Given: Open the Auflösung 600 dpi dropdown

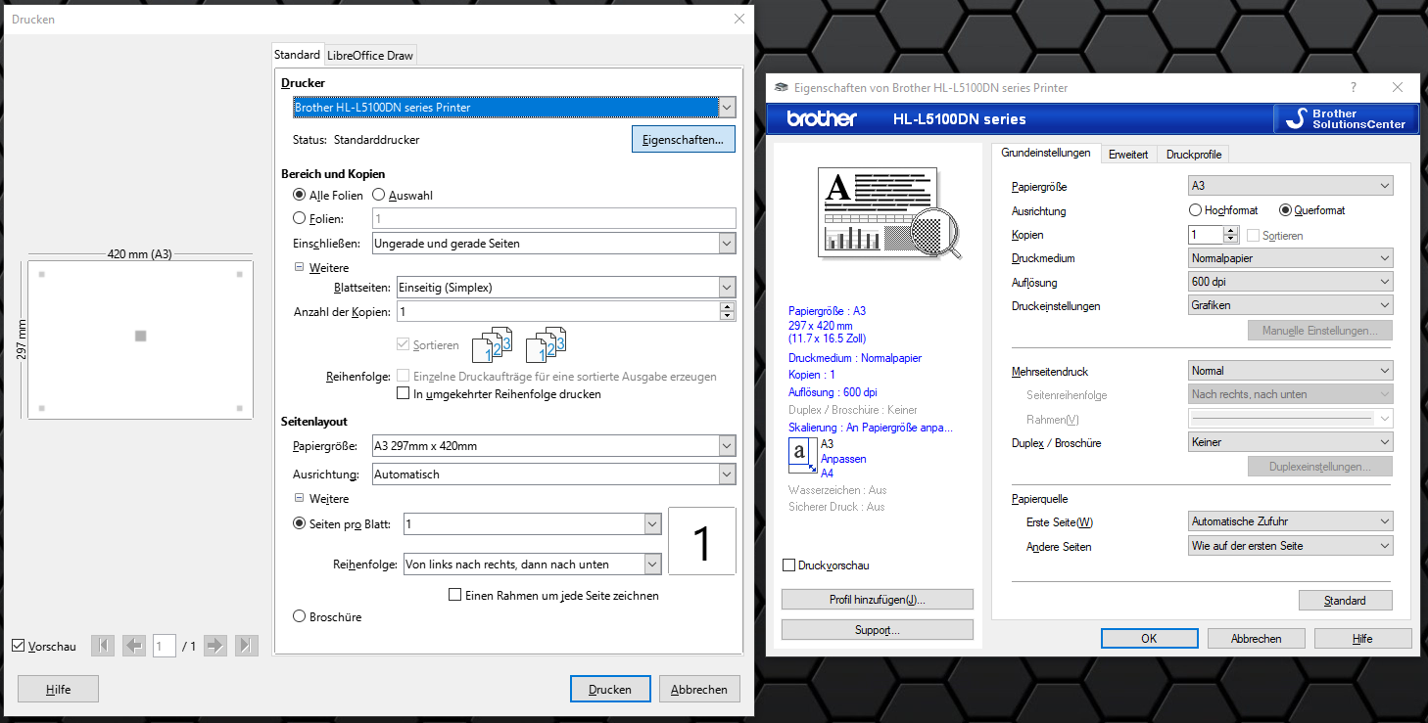Looking at the screenshot, I should (x=1290, y=282).
